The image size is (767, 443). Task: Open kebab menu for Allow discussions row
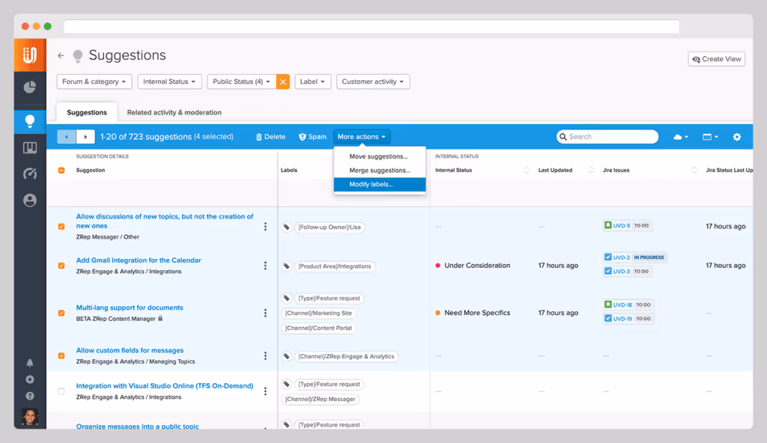tap(265, 227)
